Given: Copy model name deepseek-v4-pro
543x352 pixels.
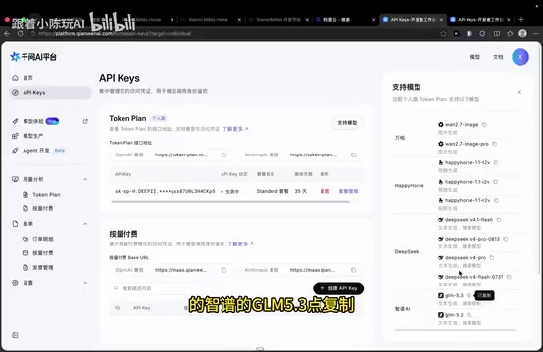Looking at the screenshot, I should pos(492,258).
